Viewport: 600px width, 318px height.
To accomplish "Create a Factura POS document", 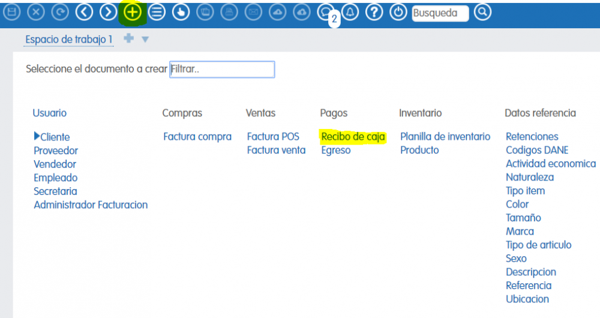I will 273,137.
